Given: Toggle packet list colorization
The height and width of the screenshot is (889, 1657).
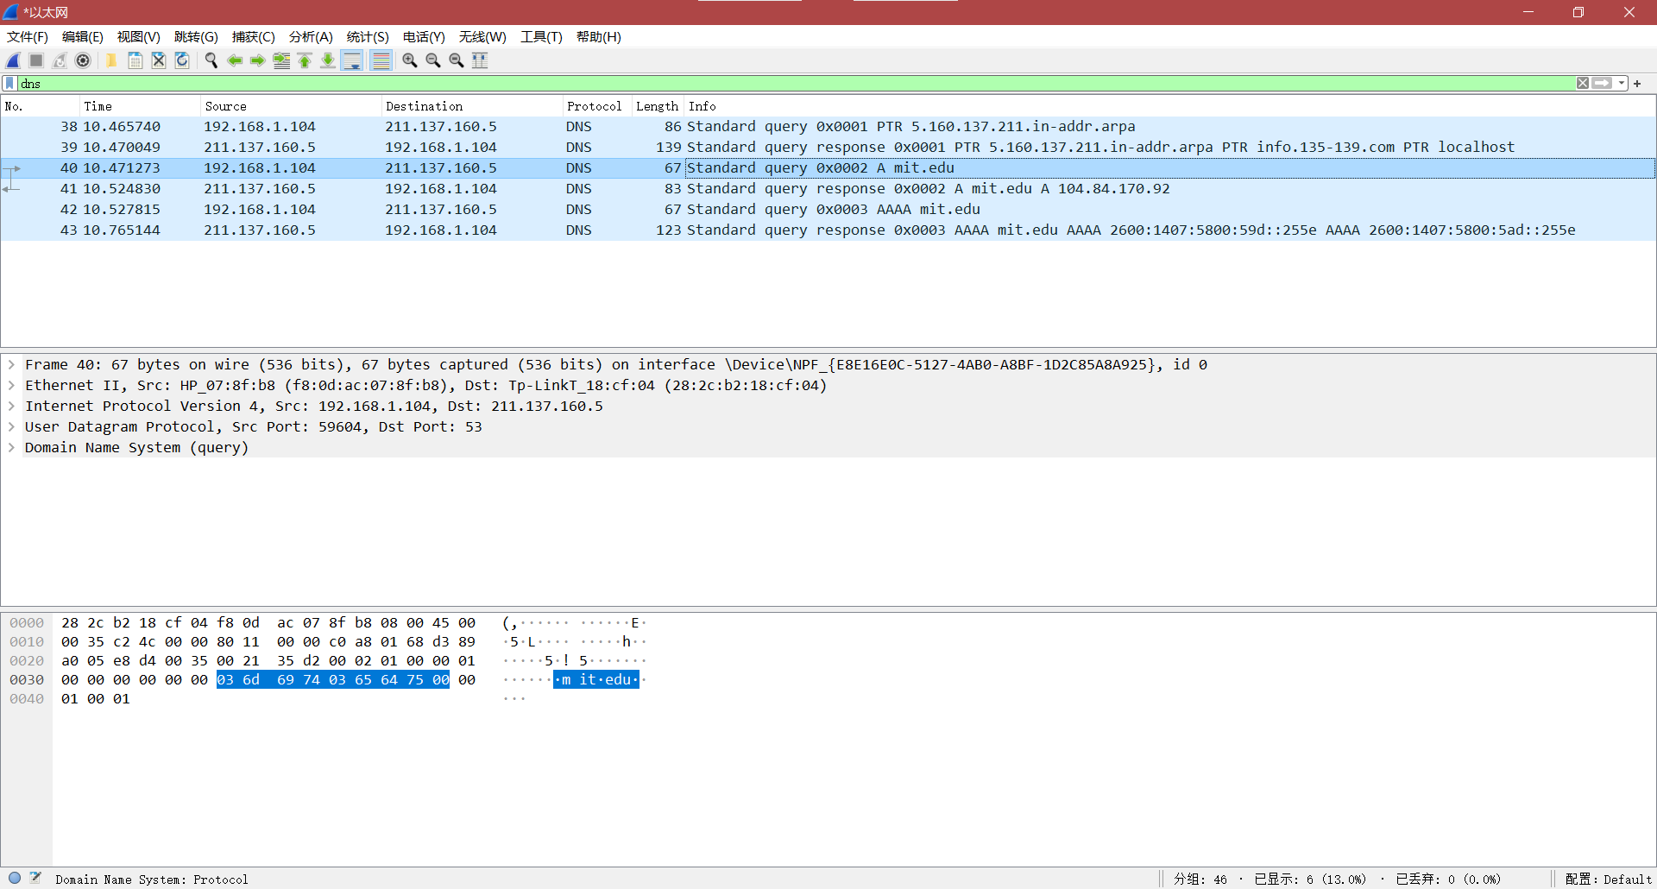Looking at the screenshot, I should pos(381,60).
